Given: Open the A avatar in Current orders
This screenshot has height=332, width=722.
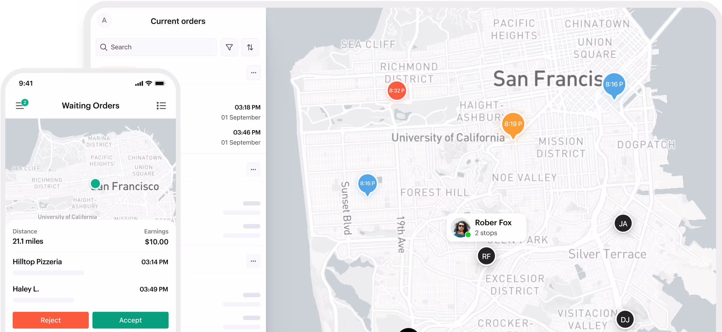Looking at the screenshot, I should coord(104,20).
